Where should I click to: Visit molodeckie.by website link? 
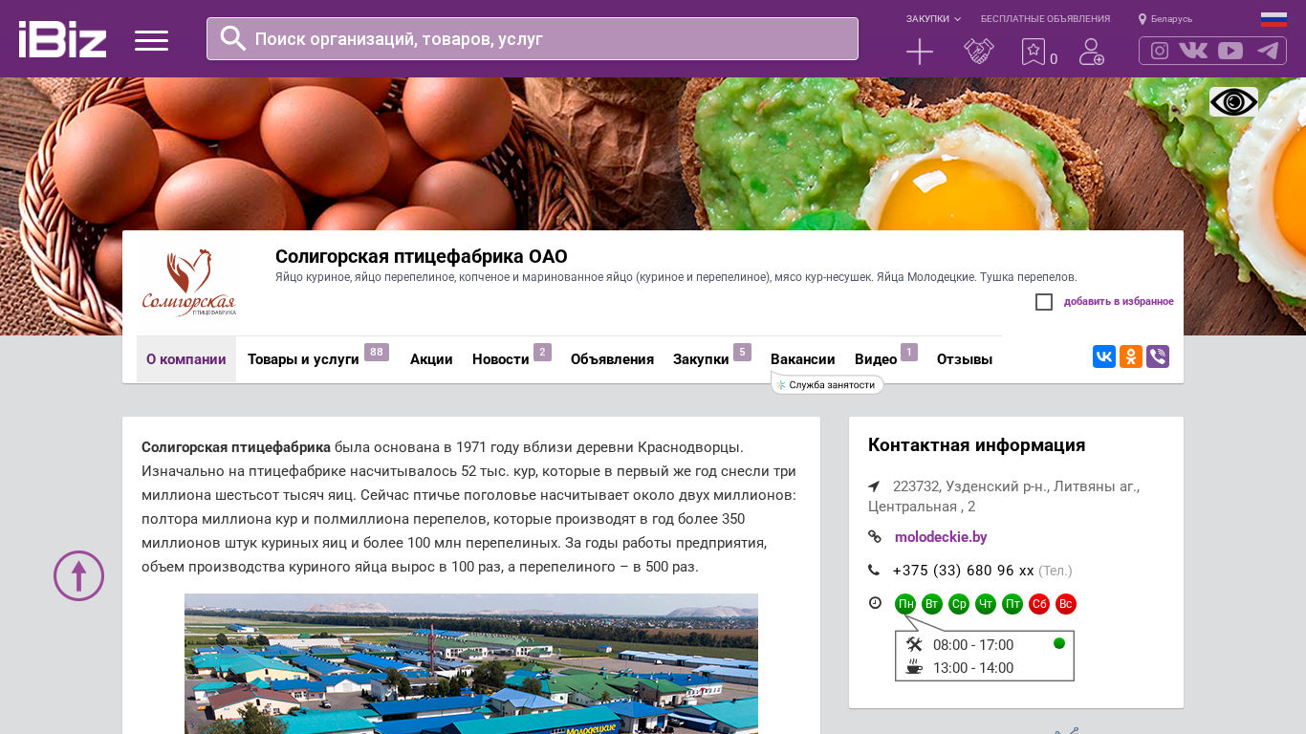pyautogui.click(x=941, y=537)
